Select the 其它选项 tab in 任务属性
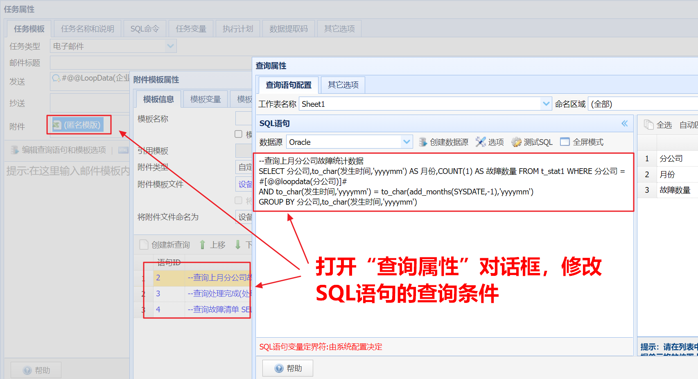698x379 pixels. click(x=339, y=29)
